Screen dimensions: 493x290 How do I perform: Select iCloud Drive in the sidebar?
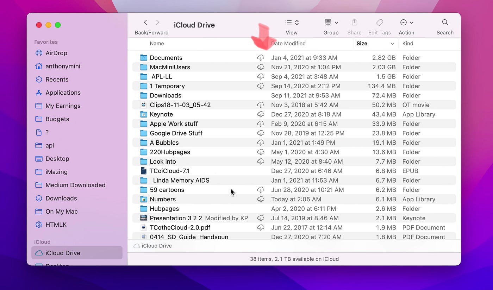click(x=77, y=253)
